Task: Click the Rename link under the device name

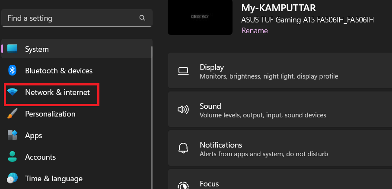Action: click(255, 31)
